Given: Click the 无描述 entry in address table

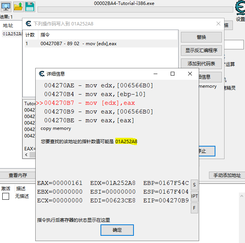Looking at the screenshot, I should coord(22,196).
